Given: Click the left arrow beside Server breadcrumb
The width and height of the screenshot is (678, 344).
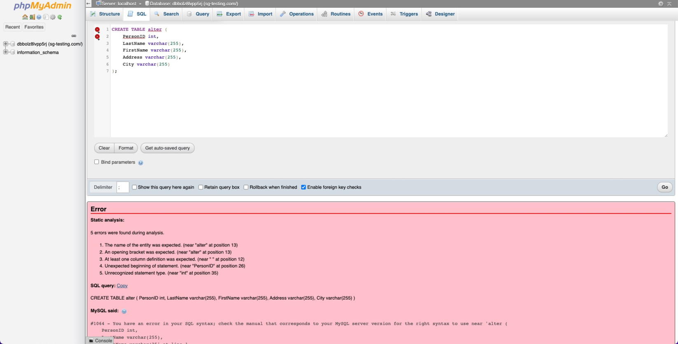Looking at the screenshot, I should click(x=88, y=4).
